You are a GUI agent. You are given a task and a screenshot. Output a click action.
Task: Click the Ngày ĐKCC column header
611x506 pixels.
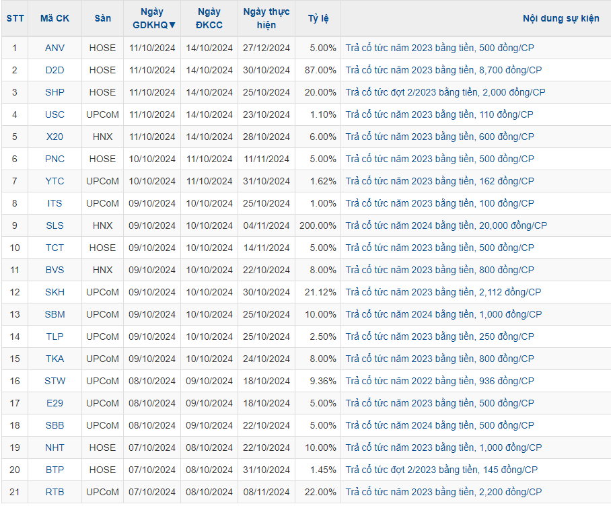pos(209,19)
